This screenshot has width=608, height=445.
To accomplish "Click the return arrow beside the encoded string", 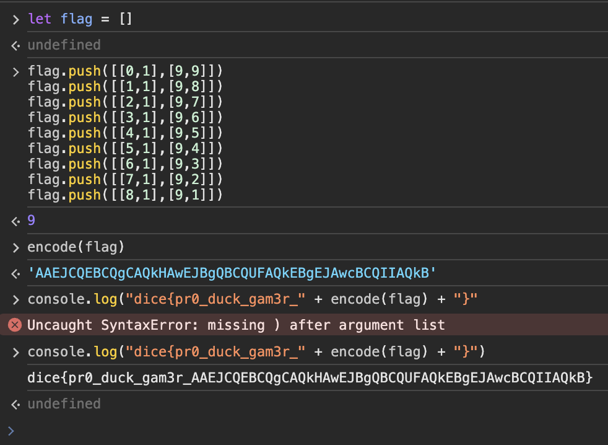I will [15, 274].
